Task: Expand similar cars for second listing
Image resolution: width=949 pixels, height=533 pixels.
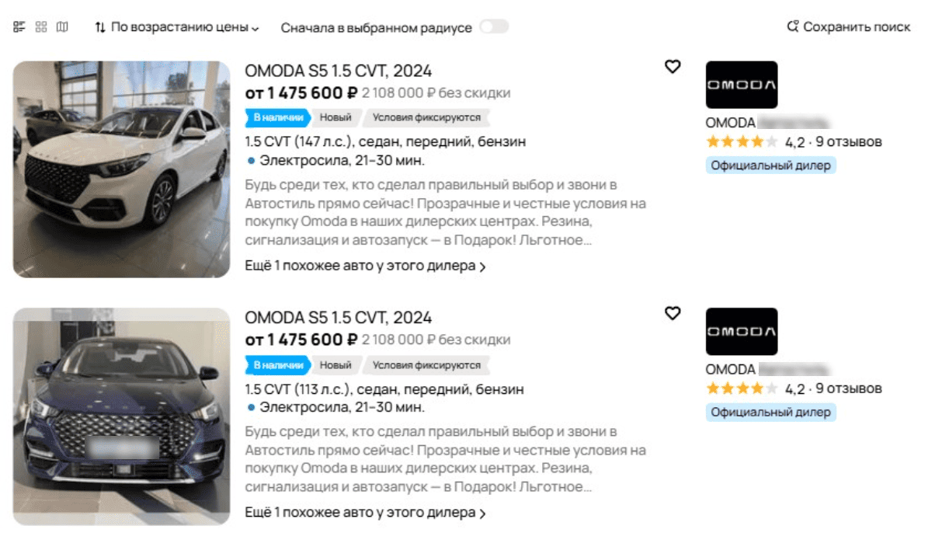Action: [365, 513]
